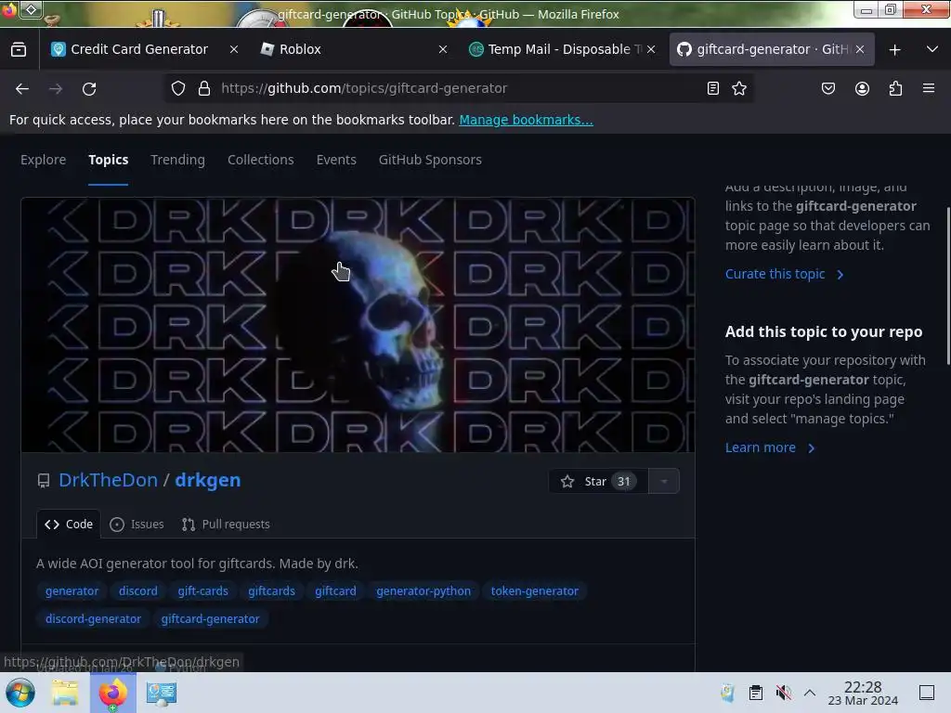Close the giftcard-generator GitHub tab
Screen dimensions: 951x713
[x=860, y=50]
